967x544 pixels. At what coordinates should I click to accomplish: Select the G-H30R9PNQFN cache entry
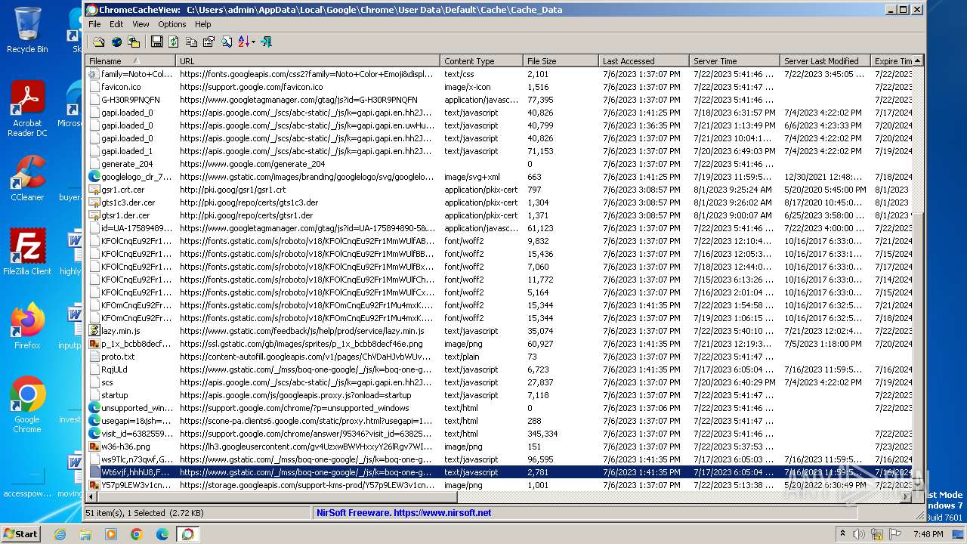499,100
